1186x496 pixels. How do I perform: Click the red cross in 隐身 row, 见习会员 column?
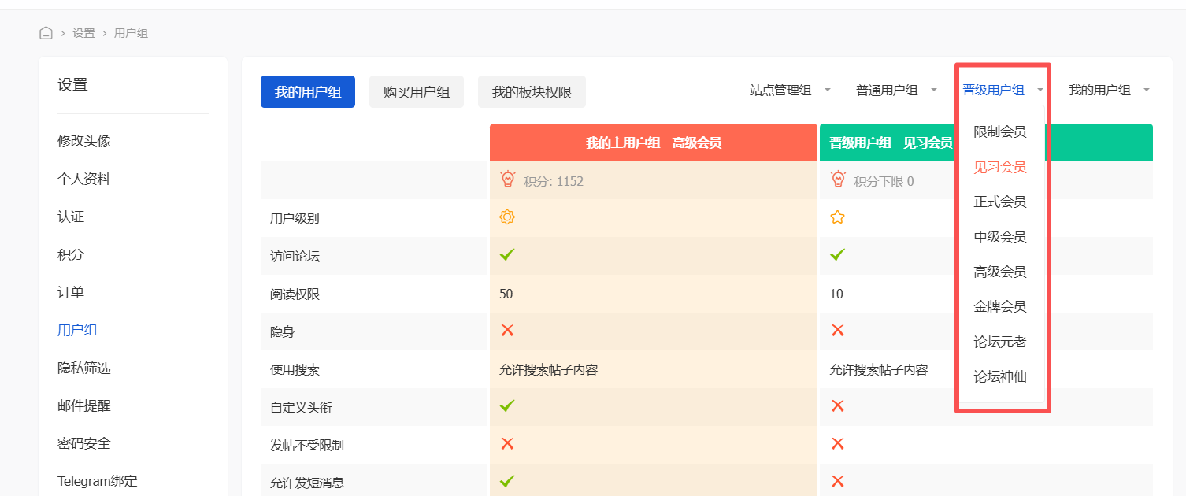point(837,330)
